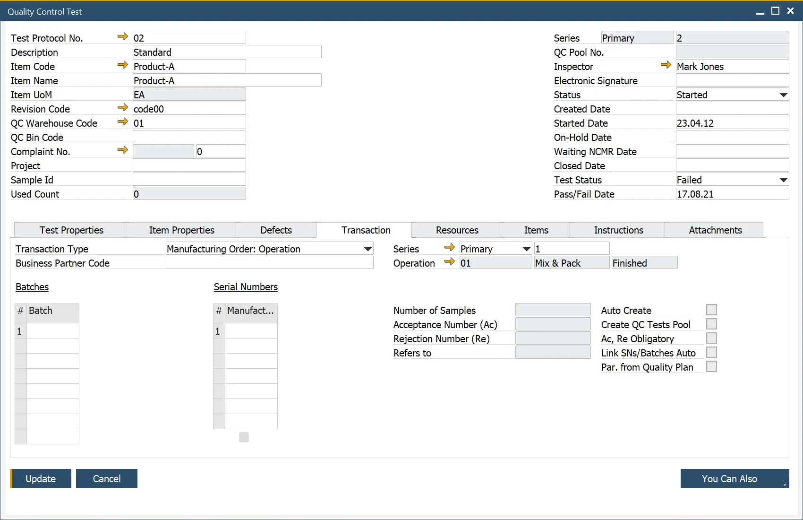Click the link arrow beside Test Protocol No.
803x520 pixels.
click(122, 36)
